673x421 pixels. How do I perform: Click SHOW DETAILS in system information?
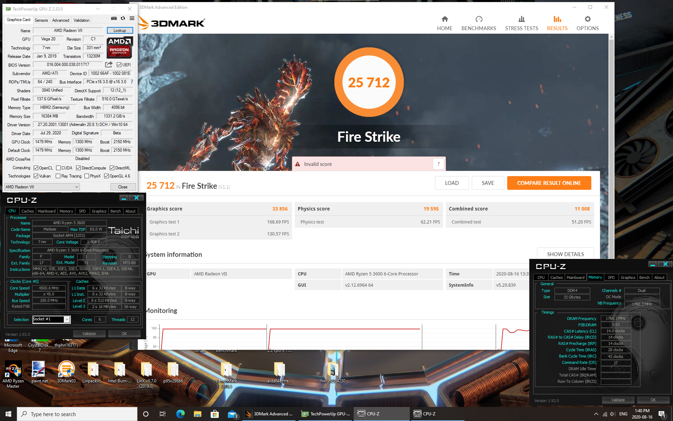pyautogui.click(x=565, y=254)
